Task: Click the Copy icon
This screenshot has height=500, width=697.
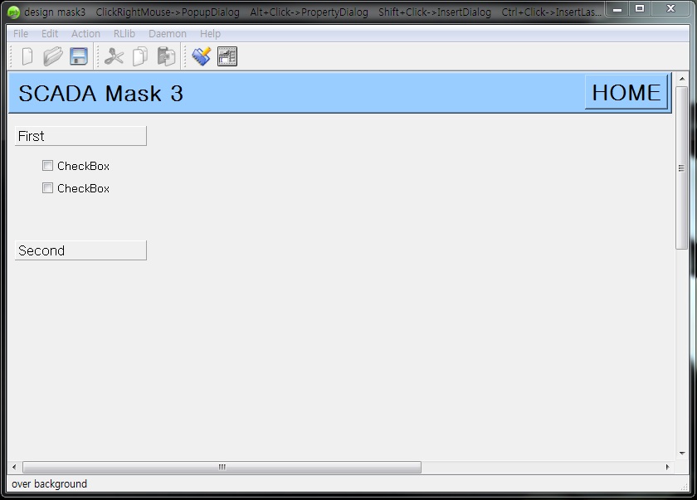Action: point(139,56)
